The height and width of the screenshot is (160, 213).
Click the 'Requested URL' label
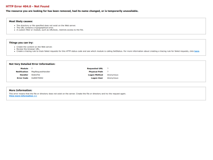coord(95,68)
